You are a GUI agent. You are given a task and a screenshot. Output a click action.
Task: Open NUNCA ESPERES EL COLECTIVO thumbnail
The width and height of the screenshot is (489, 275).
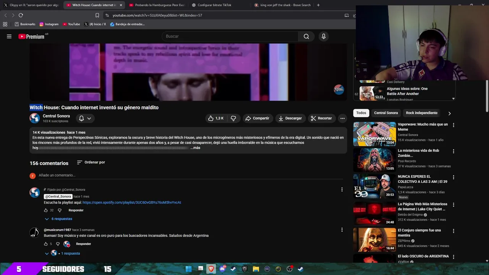(x=375, y=186)
